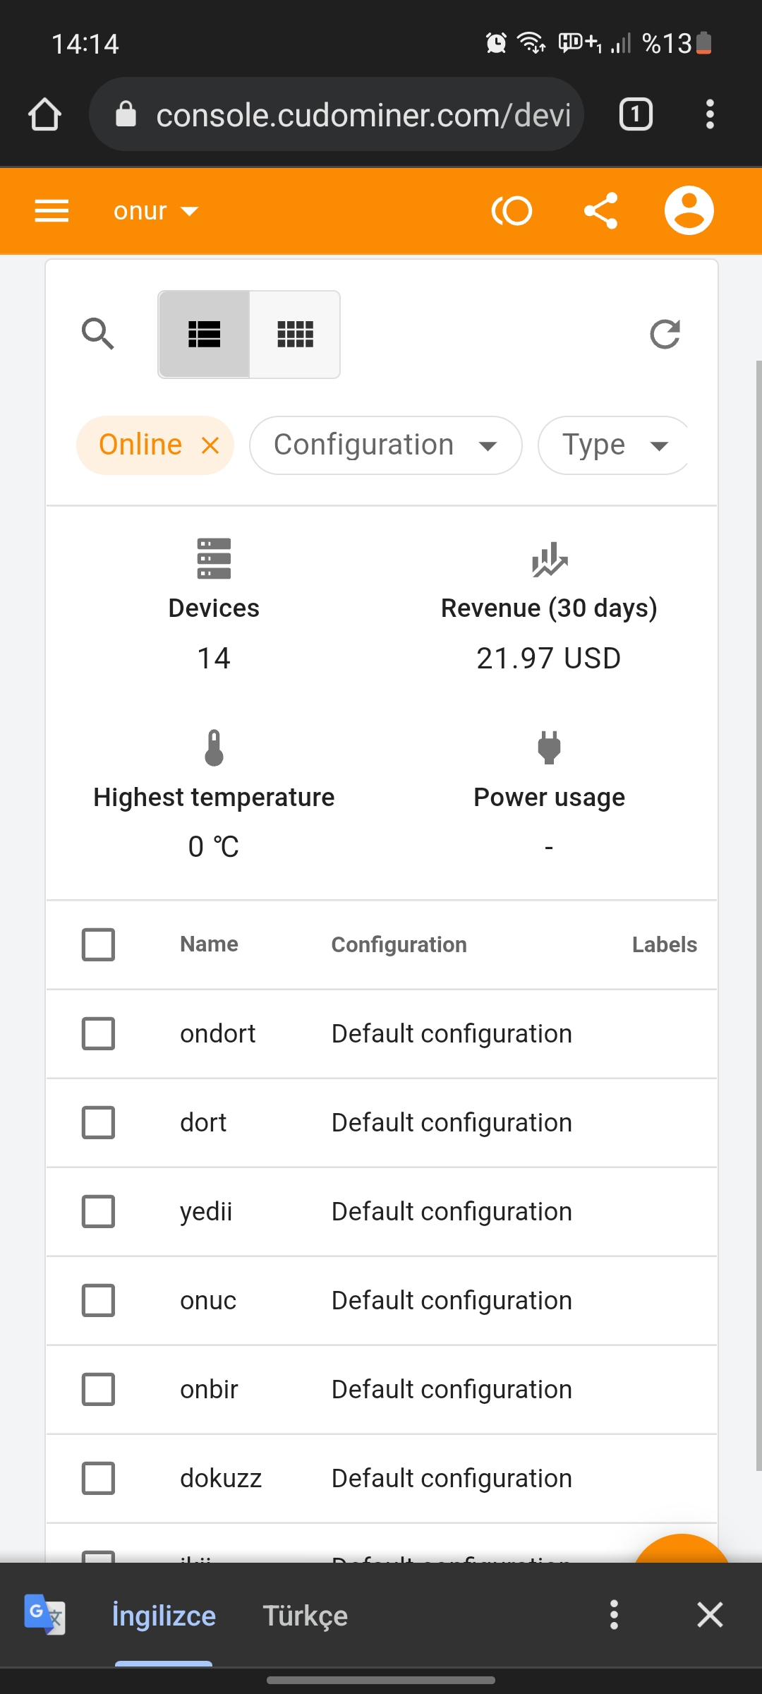Open the dokuzz device entry
Viewport: 762px width, 1694px height.
pos(221,1478)
